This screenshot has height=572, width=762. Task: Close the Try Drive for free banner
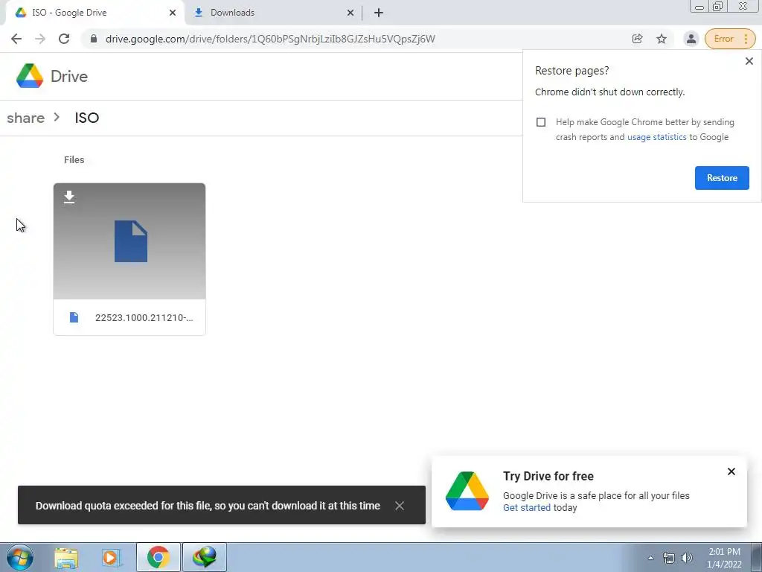coord(731,471)
